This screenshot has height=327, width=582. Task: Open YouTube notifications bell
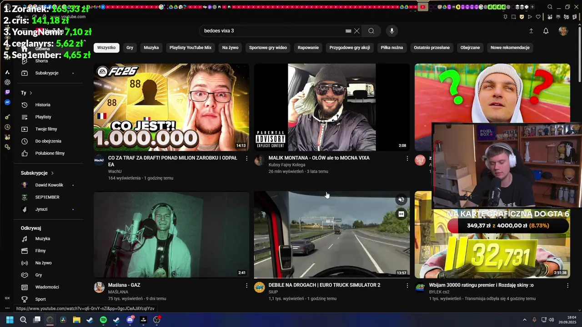(546, 31)
